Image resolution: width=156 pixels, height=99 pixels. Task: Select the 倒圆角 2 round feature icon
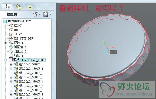(x=11, y=51)
